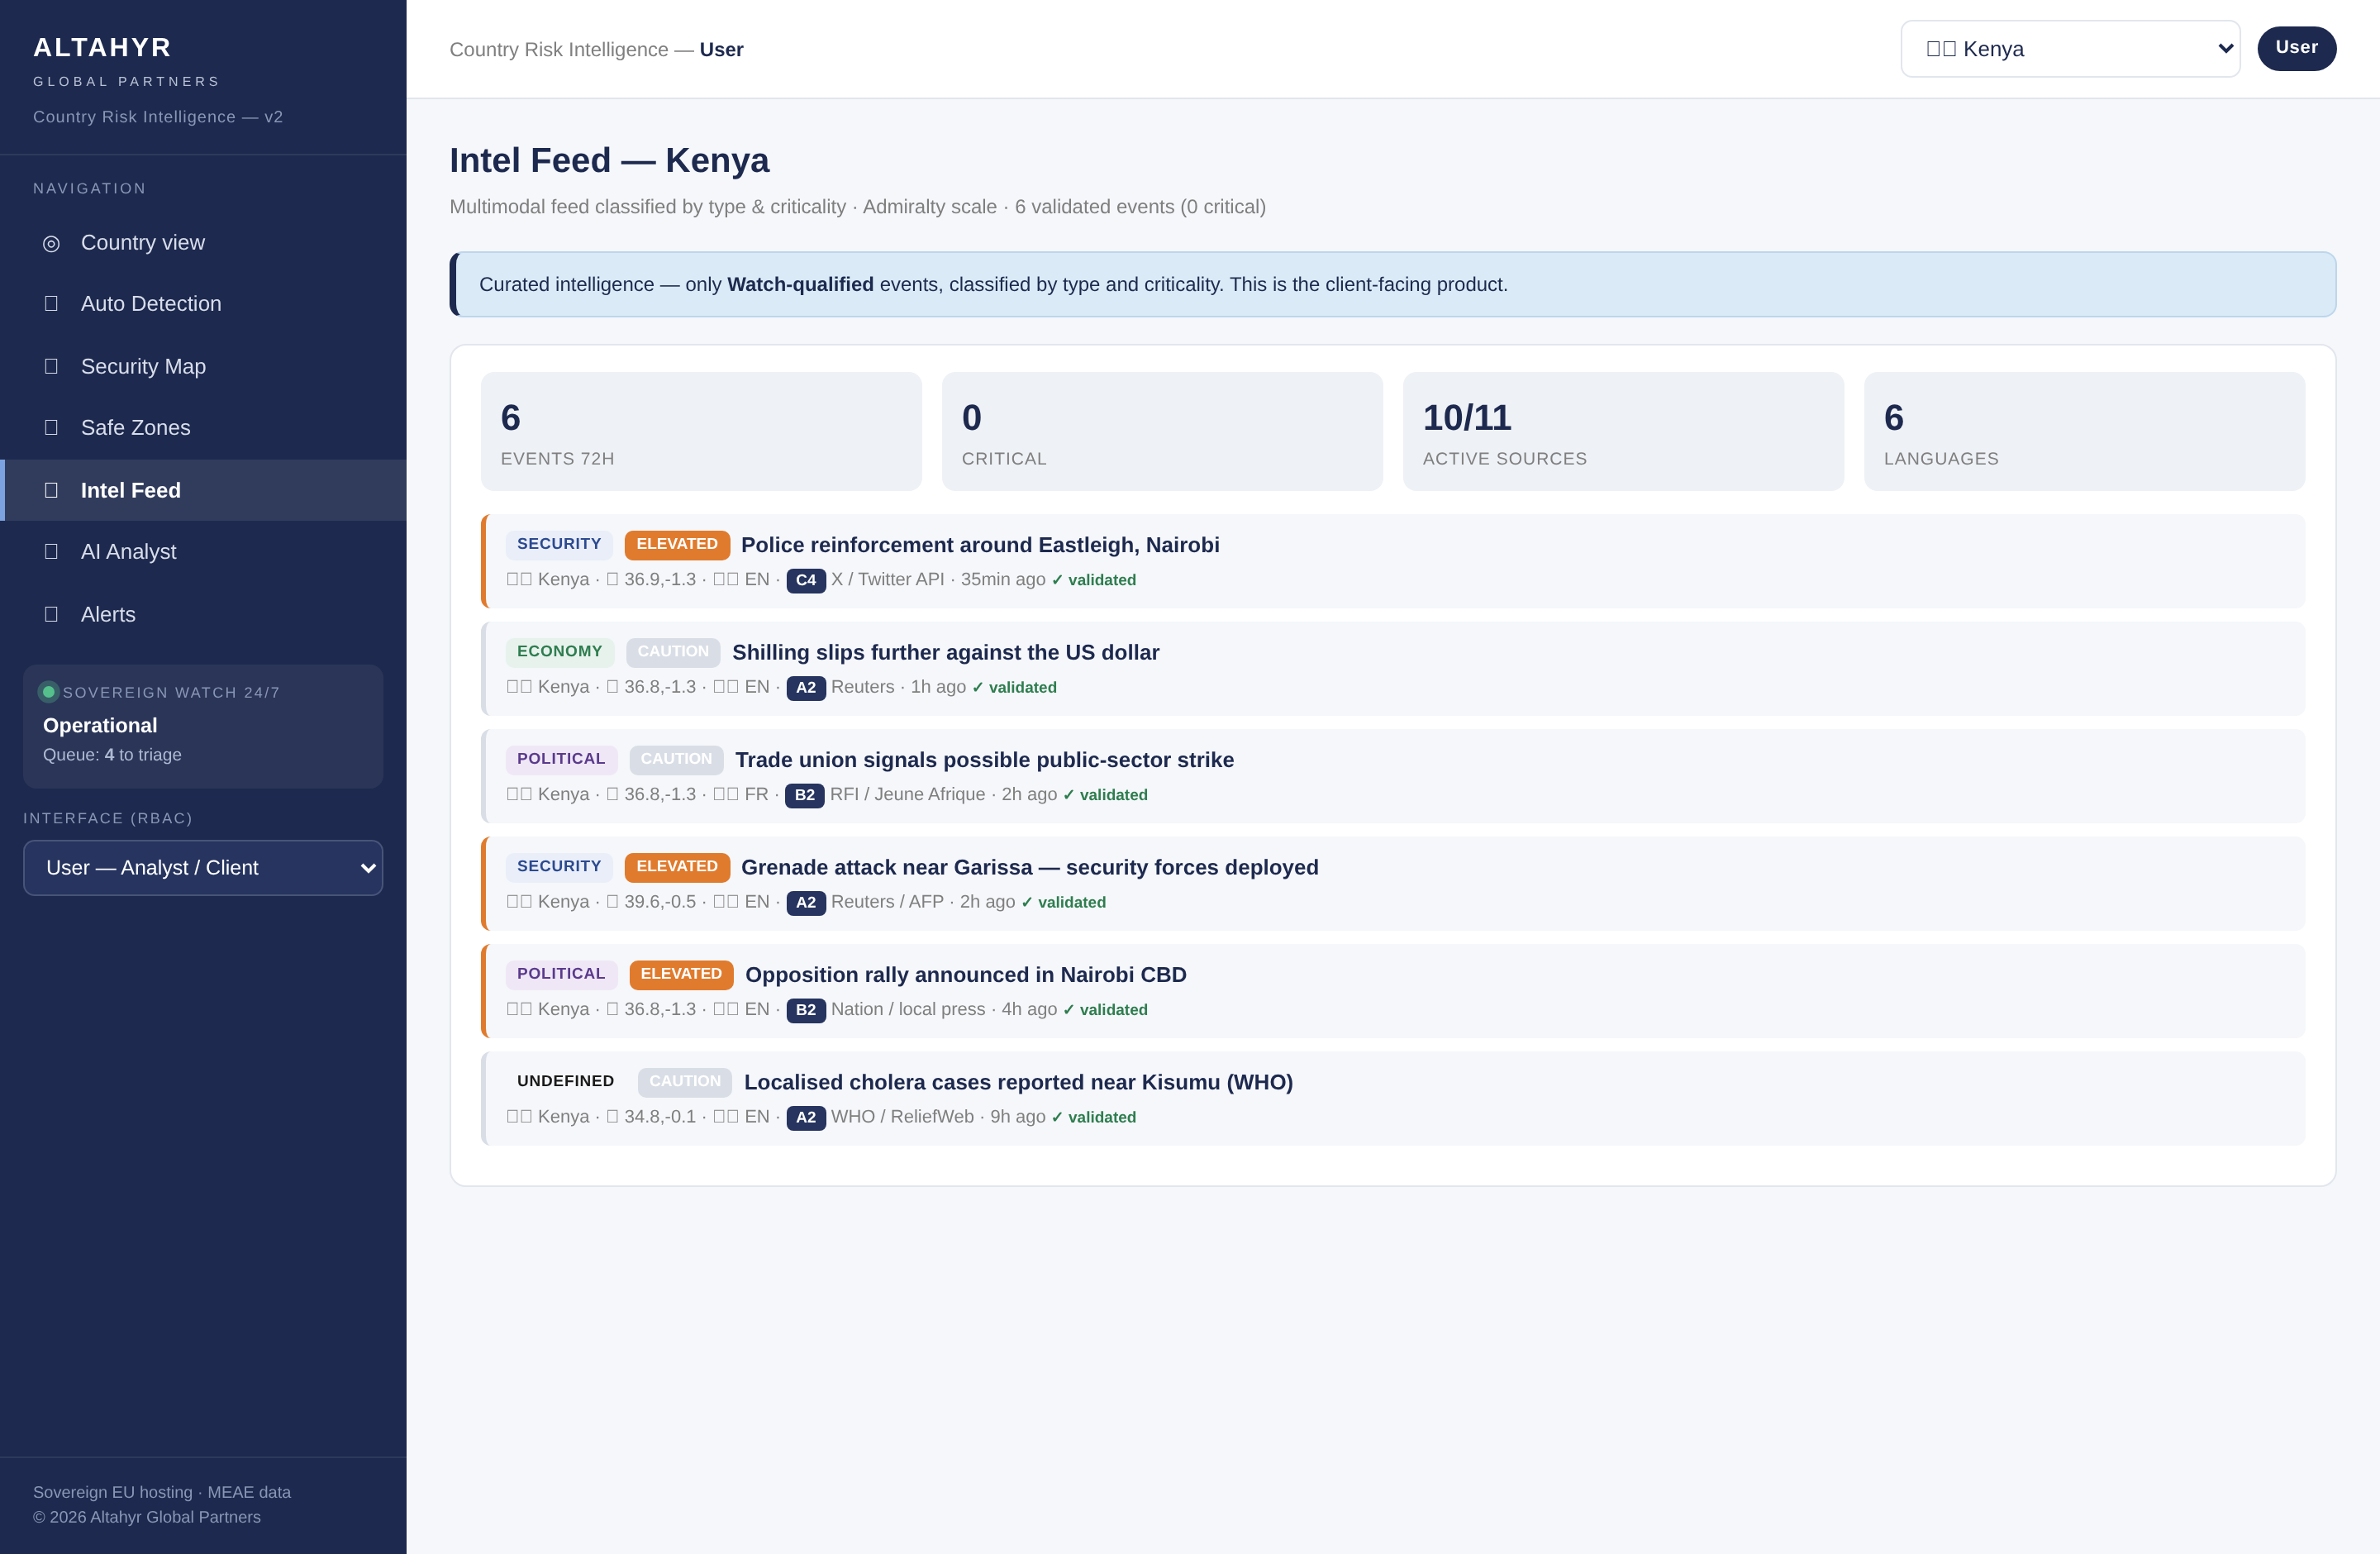Click the Intel Feed — Kenya heading

point(609,160)
